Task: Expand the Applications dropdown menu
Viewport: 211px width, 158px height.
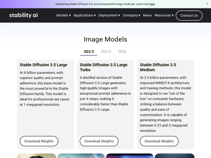Action: 85,15
